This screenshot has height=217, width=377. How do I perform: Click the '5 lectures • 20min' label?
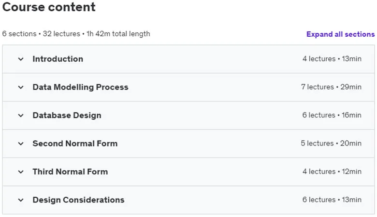(x=331, y=143)
